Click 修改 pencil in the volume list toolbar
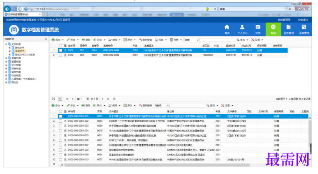This screenshot has width=318, height=174. point(71,40)
